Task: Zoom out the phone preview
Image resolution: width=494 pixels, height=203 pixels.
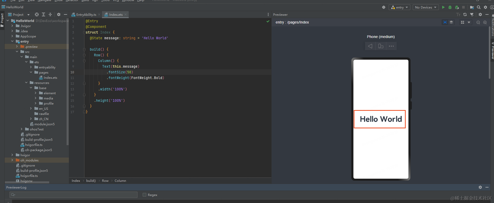Action: click(x=478, y=22)
